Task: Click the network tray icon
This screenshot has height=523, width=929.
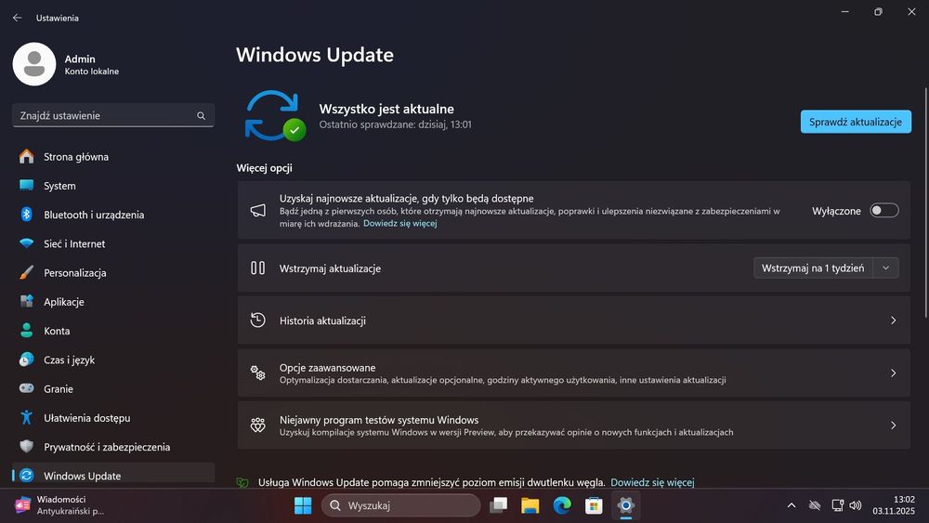Action: click(837, 505)
